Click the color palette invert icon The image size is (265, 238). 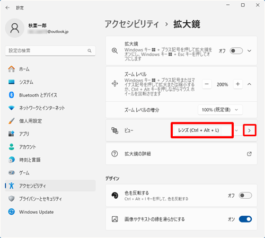(114, 196)
